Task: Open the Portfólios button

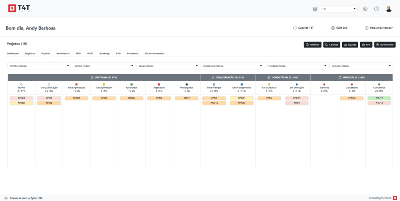Action: 312,44
